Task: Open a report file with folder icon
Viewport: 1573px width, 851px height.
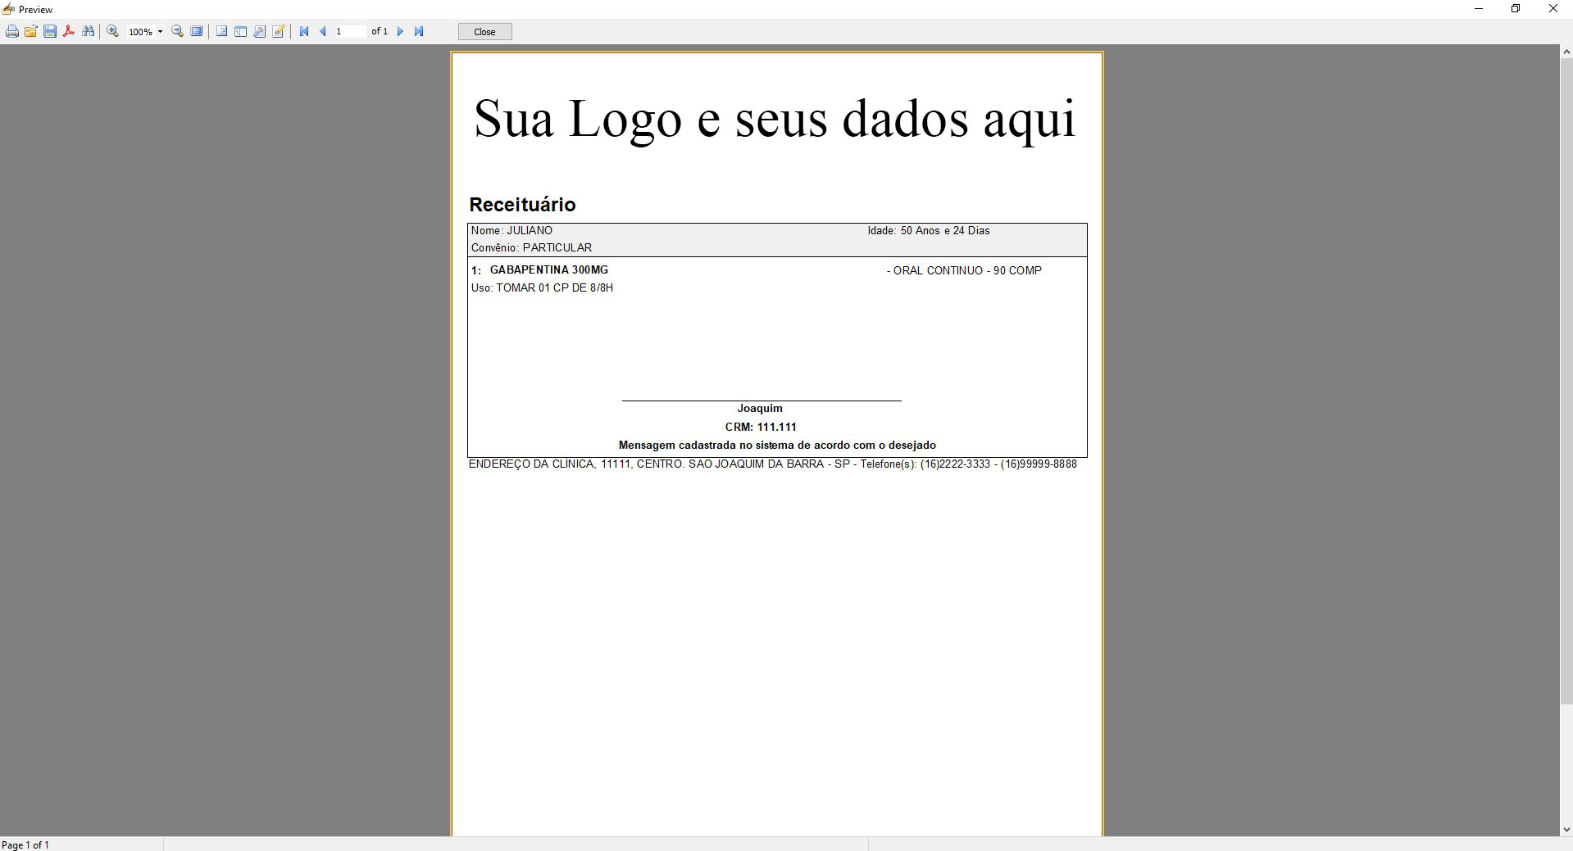Action: (31, 32)
